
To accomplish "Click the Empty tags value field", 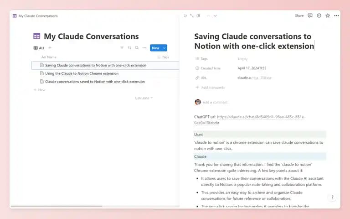I will [x=242, y=59].
